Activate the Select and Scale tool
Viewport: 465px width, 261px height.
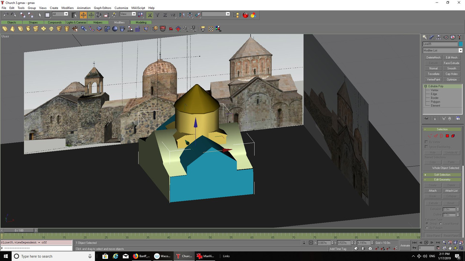click(106, 15)
